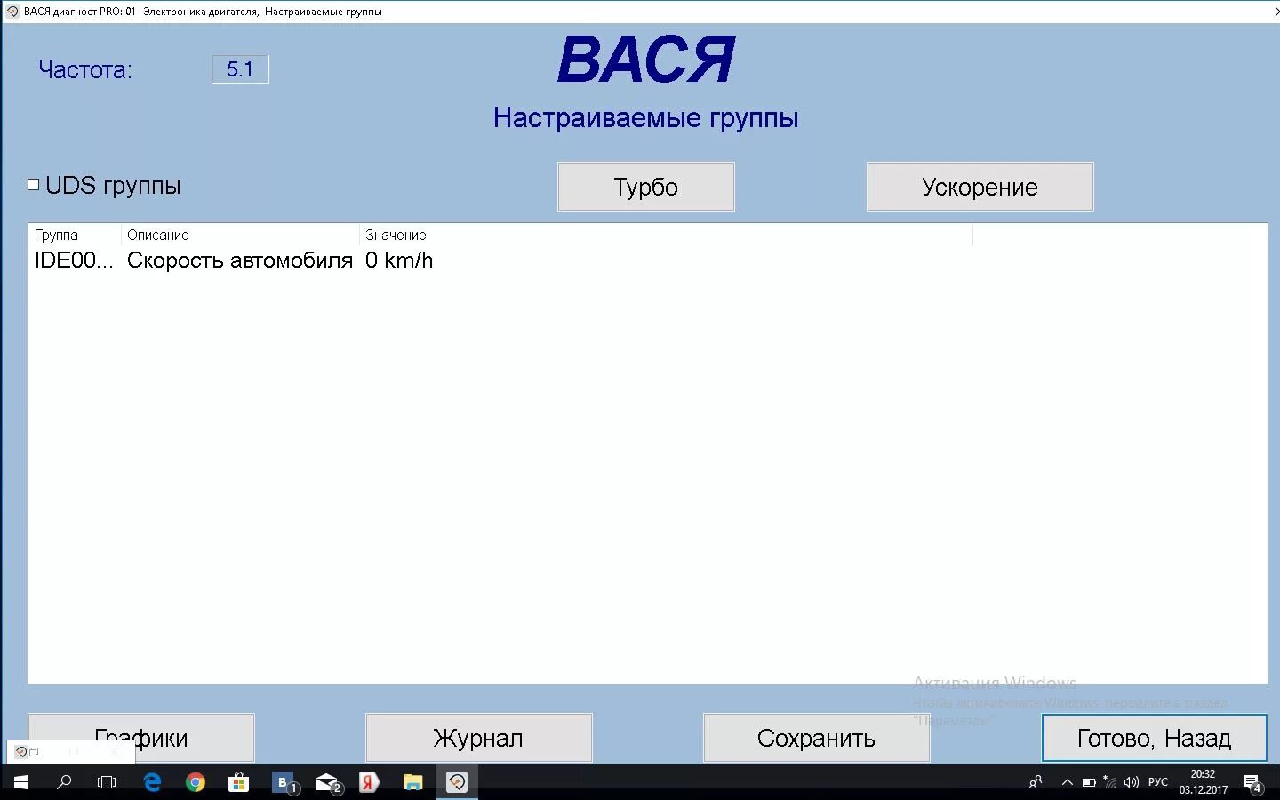
Task: Click the ВАСЯ диагност icon in the taskbar
Action: pyautogui.click(x=457, y=782)
